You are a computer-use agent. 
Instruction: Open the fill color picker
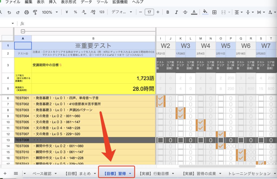point(205,12)
